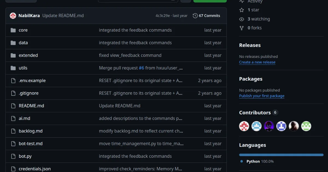This screenshot has height=172, width=328.
Task: Click the credentials.json file icon
Action: coord(13,169)
